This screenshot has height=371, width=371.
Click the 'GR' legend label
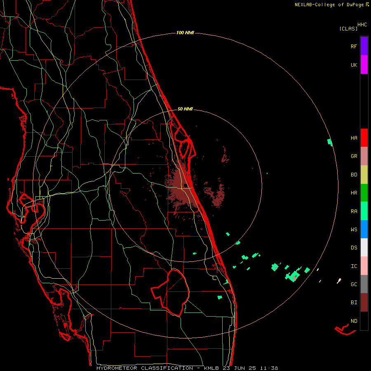pos(354,156)
